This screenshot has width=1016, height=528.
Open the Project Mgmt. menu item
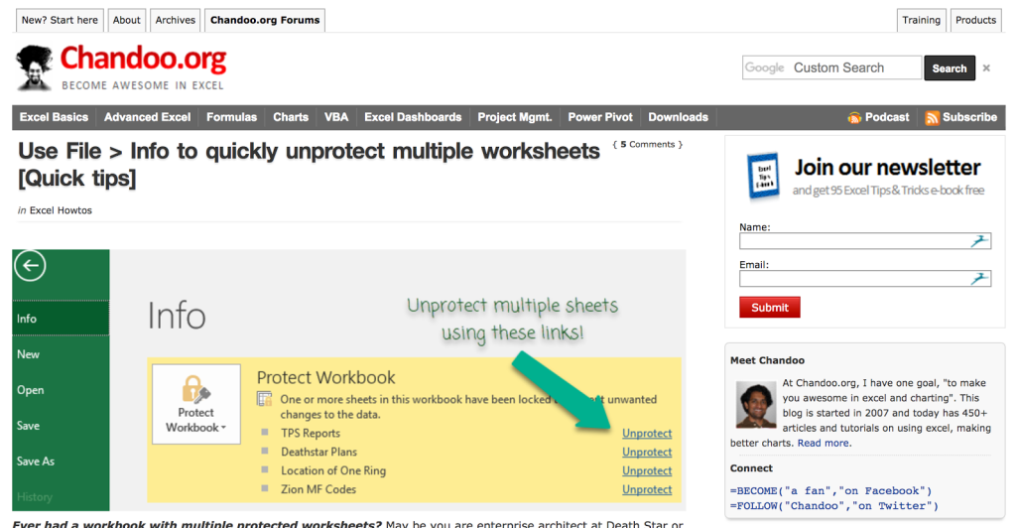(x=515, y=117)
